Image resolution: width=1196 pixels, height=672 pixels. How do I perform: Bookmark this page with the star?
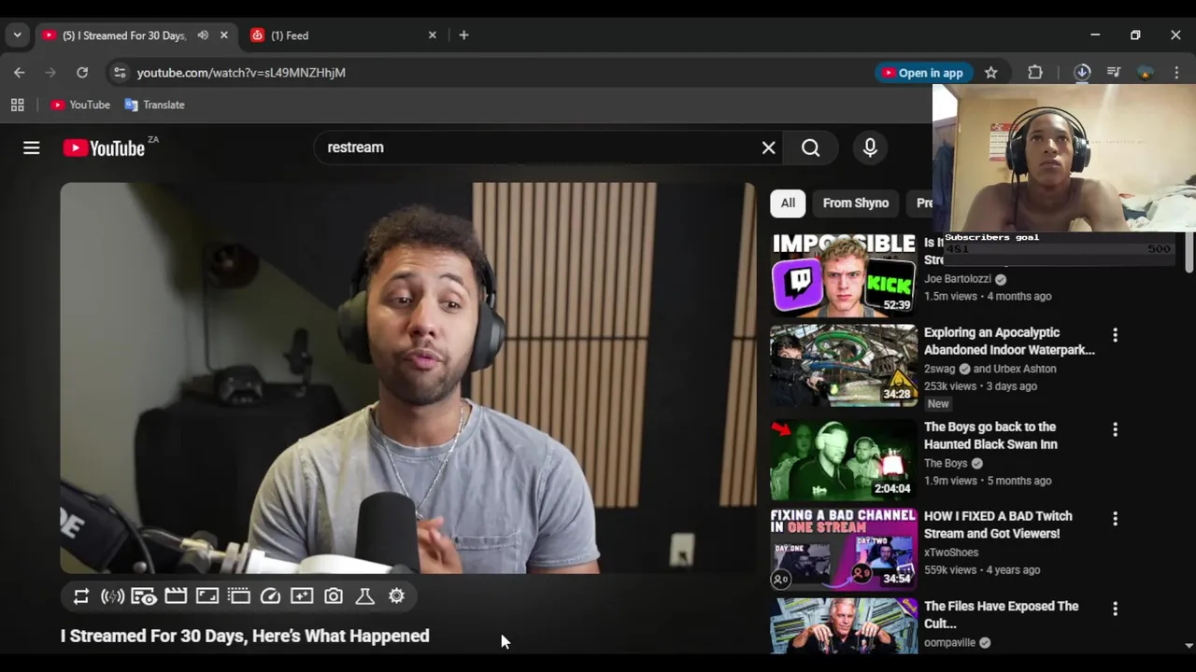(x=990, y=73)
